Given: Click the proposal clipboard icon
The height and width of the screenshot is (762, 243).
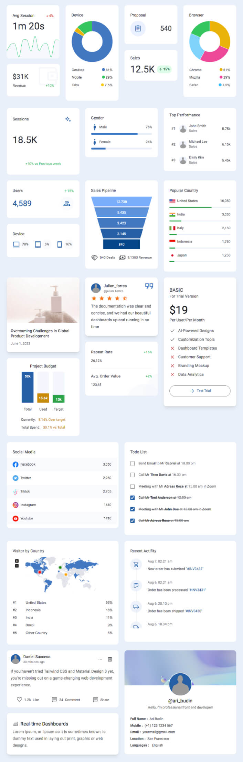Looking at the screenshot, I should pos(138,28).
